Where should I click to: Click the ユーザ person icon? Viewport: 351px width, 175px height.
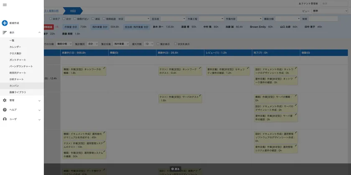click(x=5, y=119)
